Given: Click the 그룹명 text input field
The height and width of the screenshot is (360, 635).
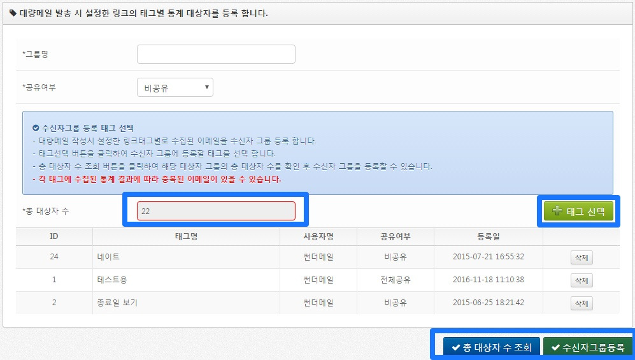Looking at the screenshot, I should [216, 54].
